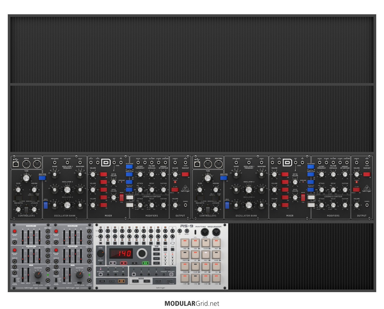
Task: Select PATTERN mode on the sequencer
Action: [x=112, y=281]
